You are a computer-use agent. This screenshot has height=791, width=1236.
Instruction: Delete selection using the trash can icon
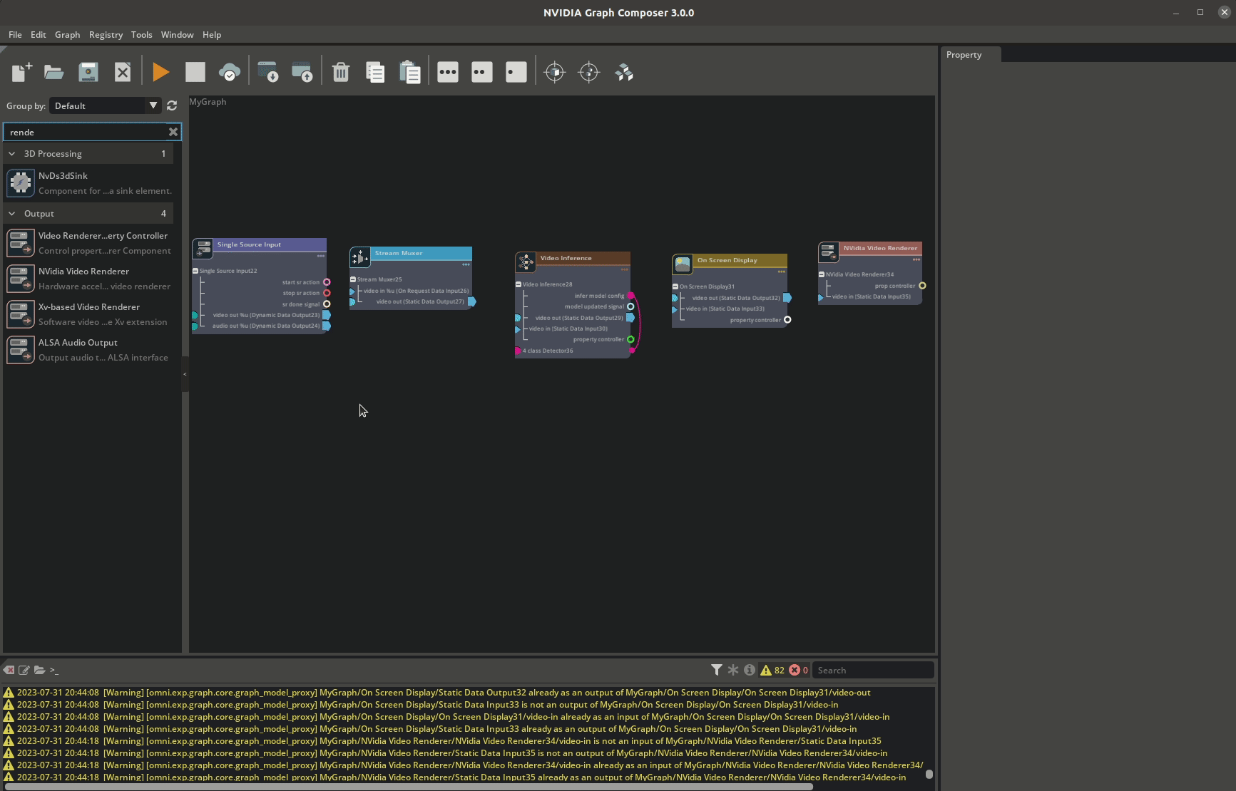pos(341,72)
